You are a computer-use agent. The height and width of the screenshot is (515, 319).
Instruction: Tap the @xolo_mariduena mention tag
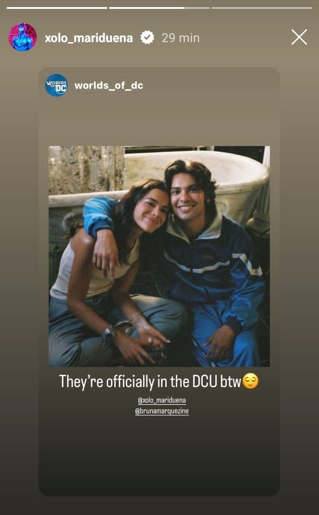[x=162, y=400]
